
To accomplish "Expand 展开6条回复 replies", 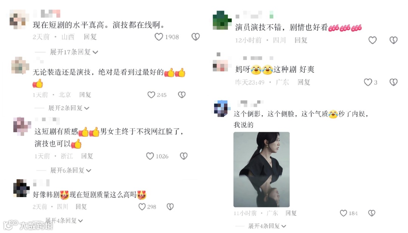I will (71, 170).
